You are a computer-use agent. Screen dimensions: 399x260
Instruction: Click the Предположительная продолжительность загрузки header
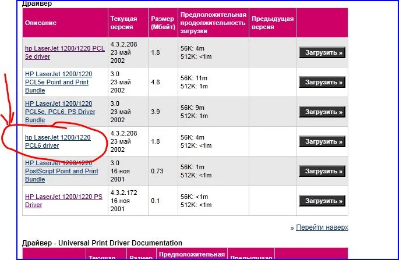click(213, 23)
